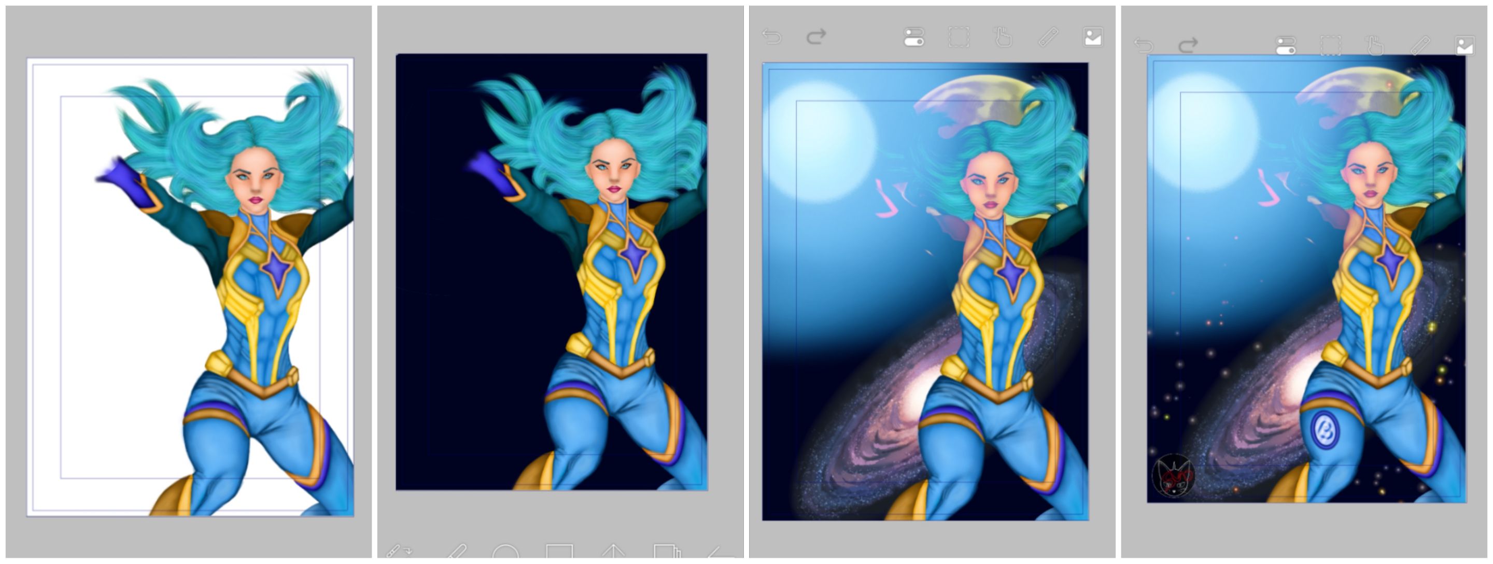Viewport: 1493px width, 564px height.
Task: Tap Undo arrow in fourth panel
Action: pyautogui.click(x=1144, y=45)
